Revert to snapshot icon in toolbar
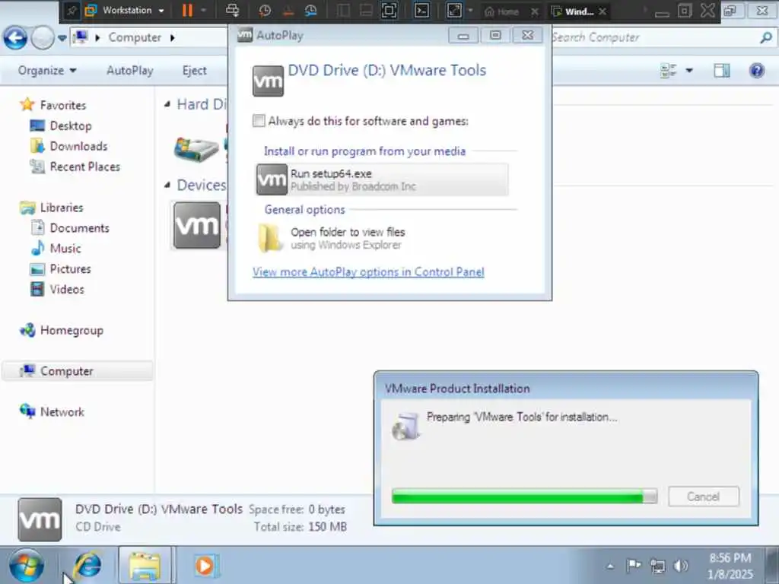The height and width of the screenshot is (584, 779). [x=288, y=11]
